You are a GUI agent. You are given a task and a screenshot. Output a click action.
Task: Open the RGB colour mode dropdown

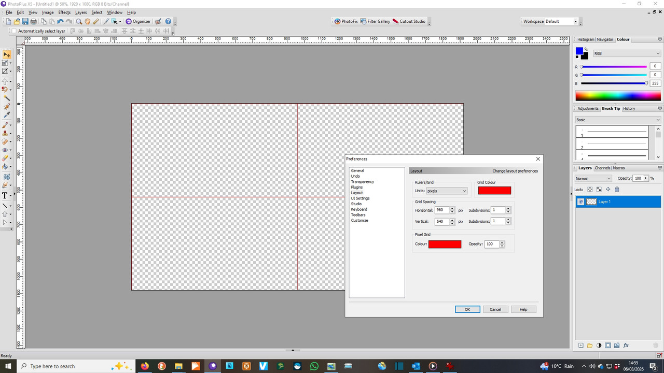(x=627, y=53)
